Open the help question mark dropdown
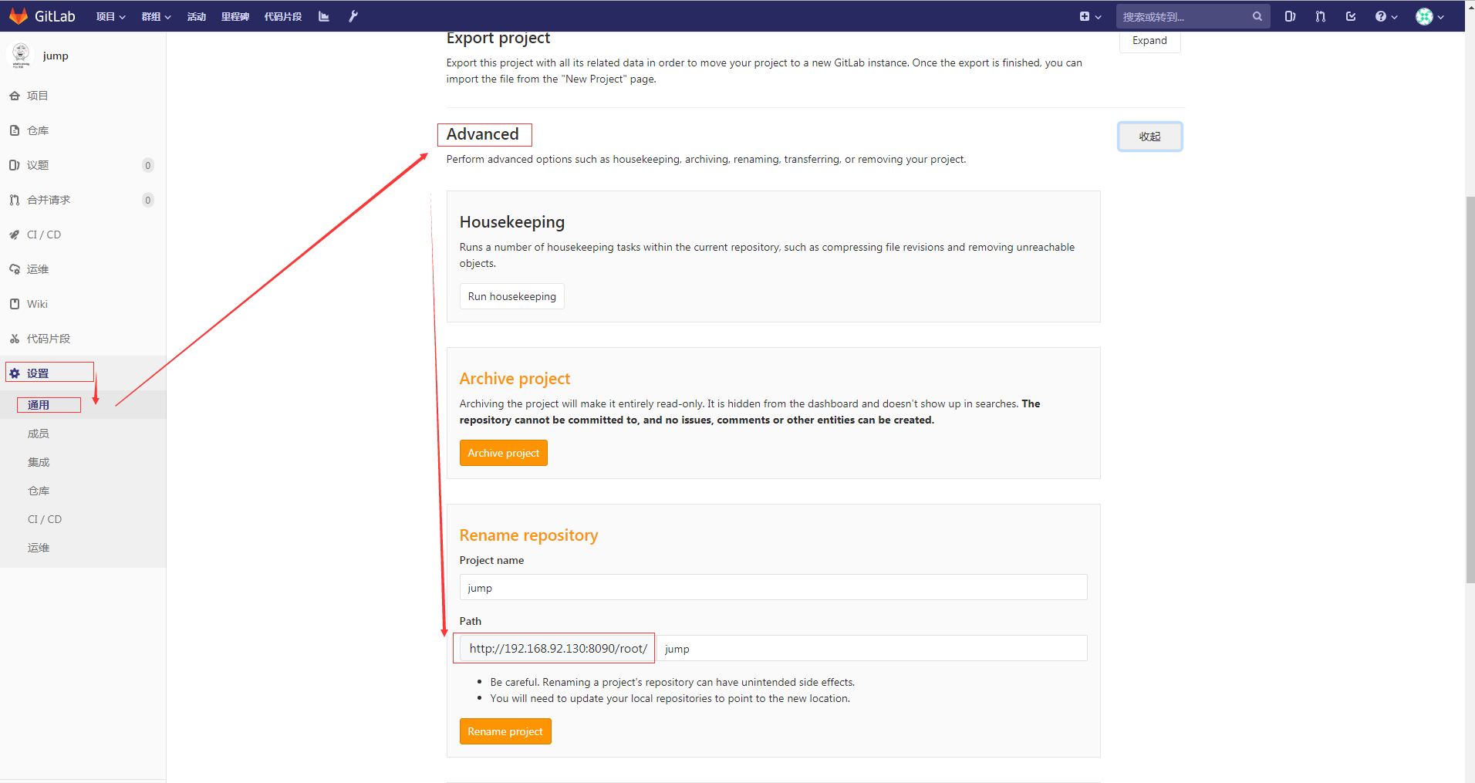The image size is (1475, 783). [1385, 15]
